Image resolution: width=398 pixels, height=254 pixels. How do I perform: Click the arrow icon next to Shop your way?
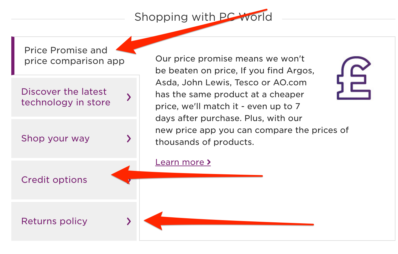129,139
